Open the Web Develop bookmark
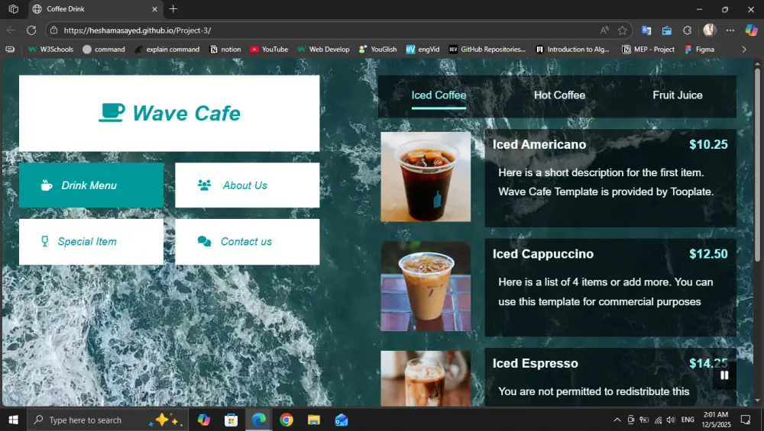Viewport: 764px width, 431px height. tap(323, 49)
